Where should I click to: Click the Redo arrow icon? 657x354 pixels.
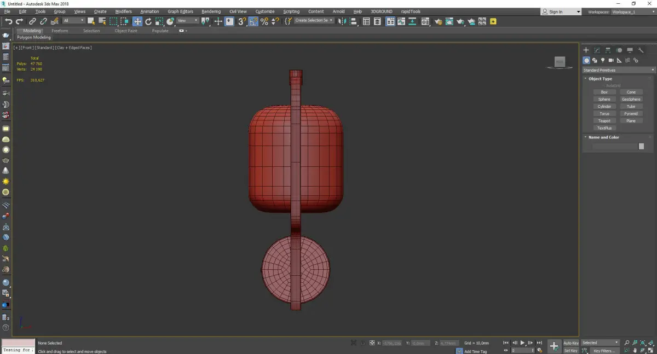[x=19, y=21]
